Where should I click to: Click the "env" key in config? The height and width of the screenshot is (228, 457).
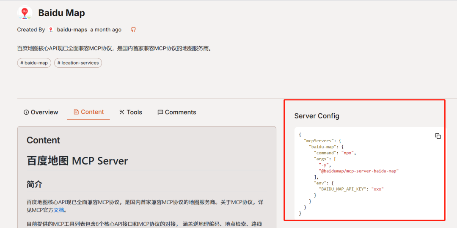[x=320, y=183]
